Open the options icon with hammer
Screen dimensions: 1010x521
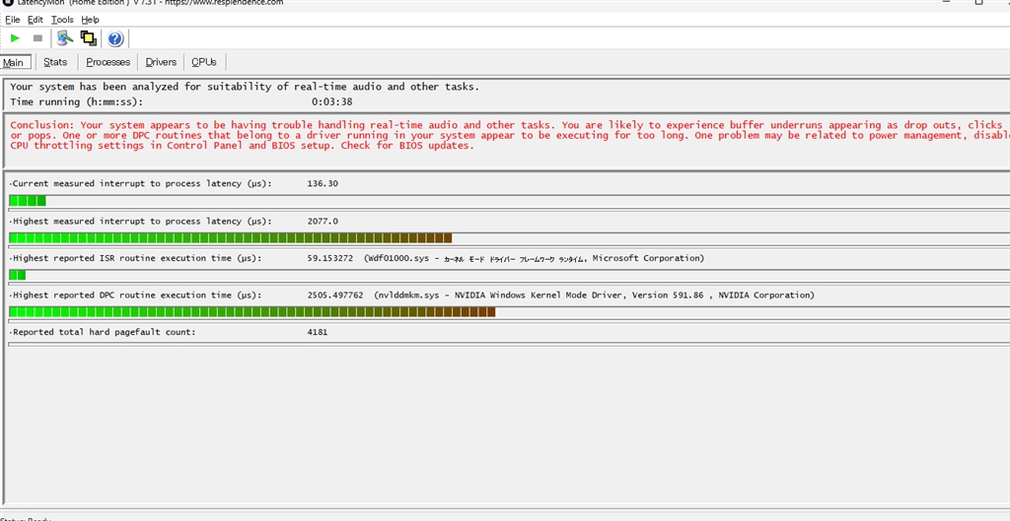tap(64, 38)
